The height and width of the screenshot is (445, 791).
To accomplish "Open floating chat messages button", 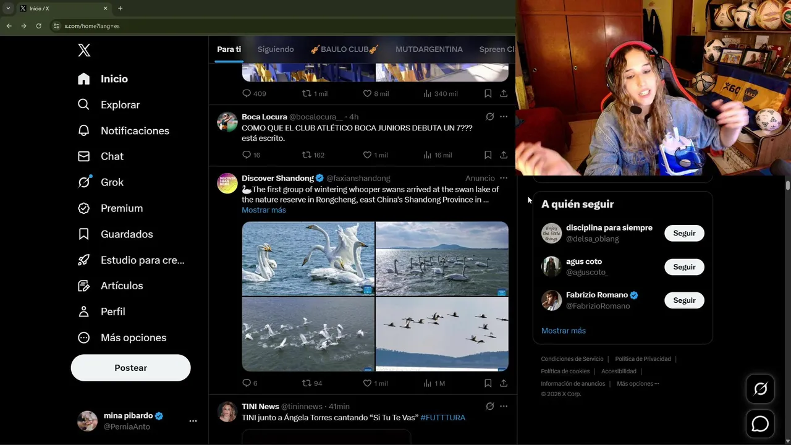I will pos(760,424).
